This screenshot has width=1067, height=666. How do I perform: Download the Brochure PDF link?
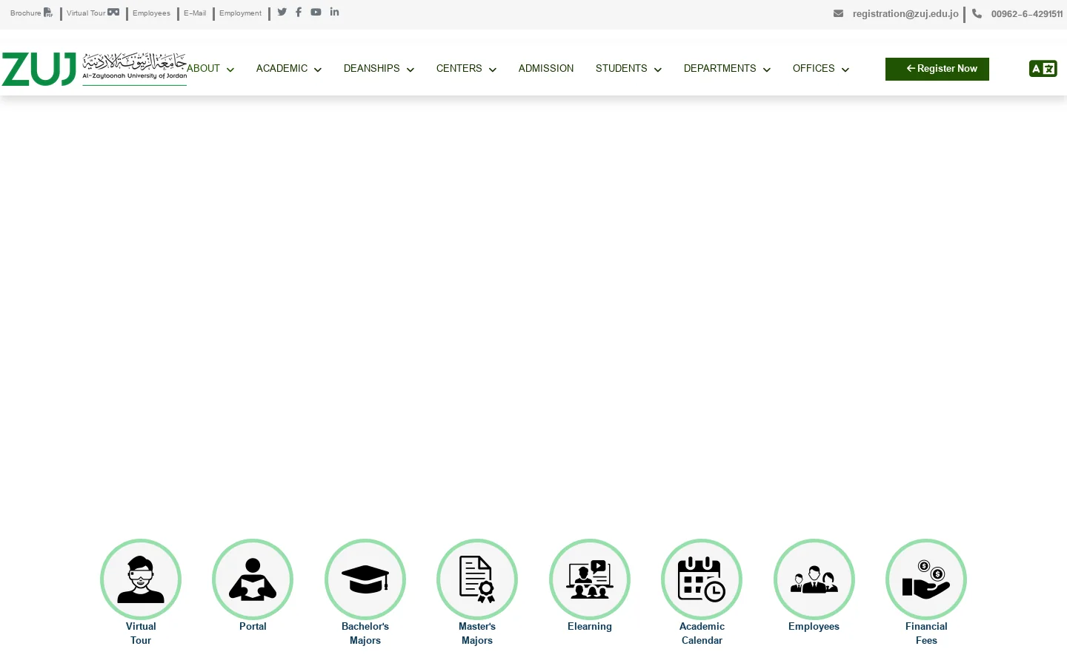32,13
